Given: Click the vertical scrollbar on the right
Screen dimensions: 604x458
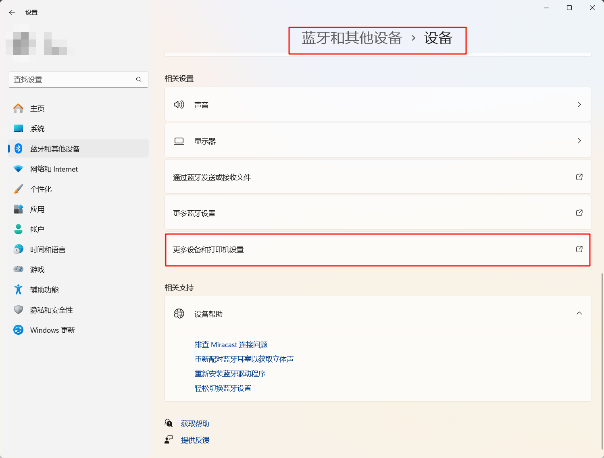Looking at the screenshot, I should 602,361.
